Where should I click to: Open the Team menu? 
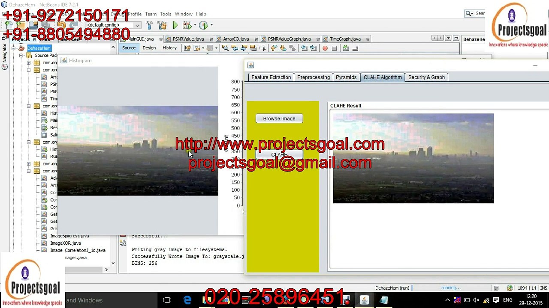[x=151, y=14]
